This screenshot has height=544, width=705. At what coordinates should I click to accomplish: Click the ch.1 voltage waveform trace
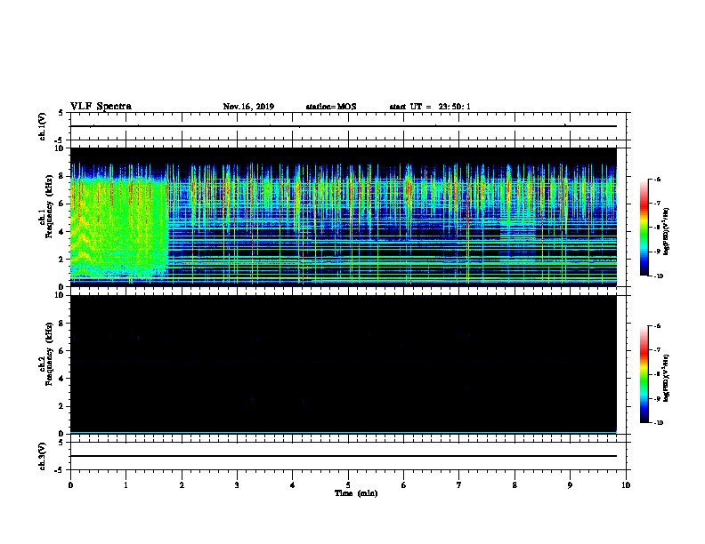click(343, 126)
